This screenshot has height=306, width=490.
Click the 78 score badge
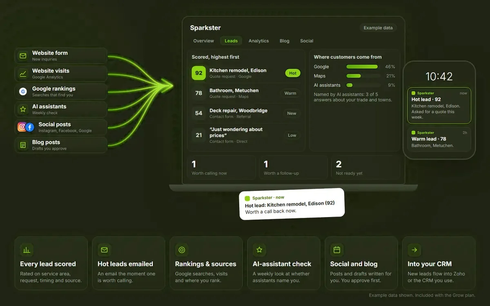tap(199, 93)
